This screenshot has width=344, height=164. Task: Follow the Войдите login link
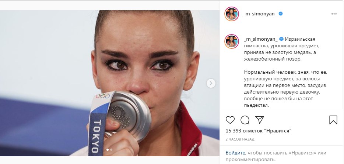[x=235, y=153]
